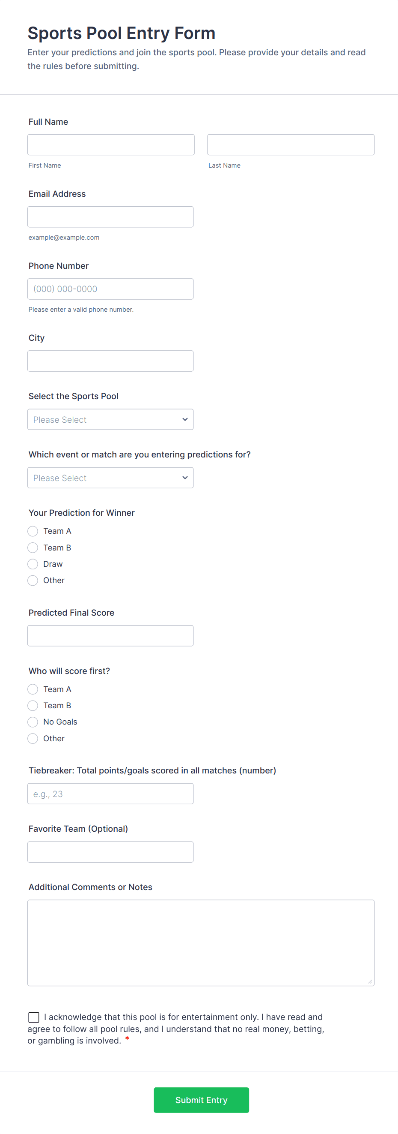Click the First Name input field

click(111, 145)
